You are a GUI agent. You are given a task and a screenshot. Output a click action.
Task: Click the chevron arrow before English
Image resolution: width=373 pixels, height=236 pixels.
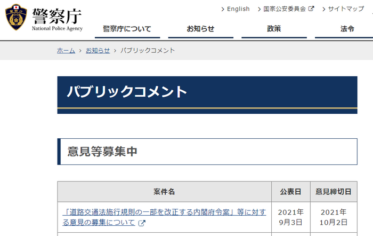point(222,9)
